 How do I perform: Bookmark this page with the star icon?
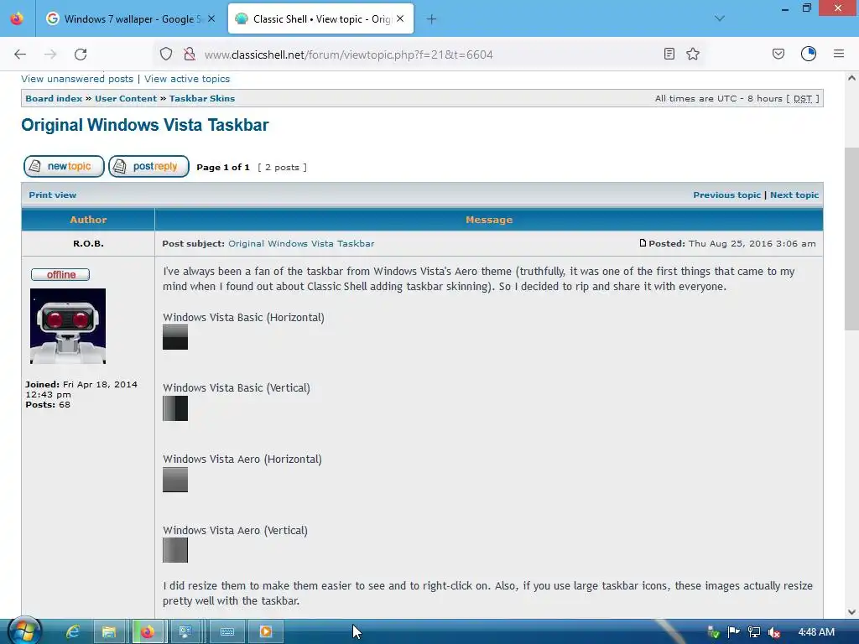tap(693, 54)
